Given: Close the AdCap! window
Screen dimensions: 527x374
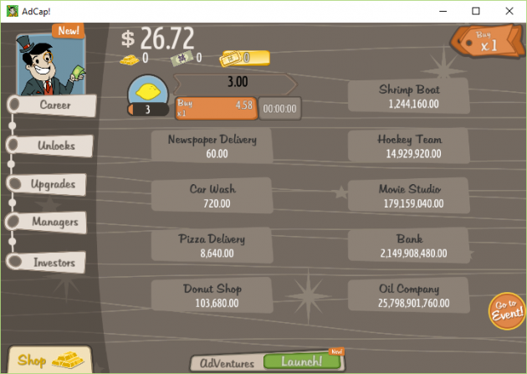Looking at the screenshot, I should 509,11.
